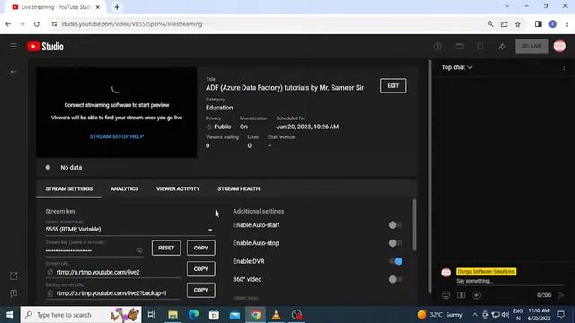
Task: Switch to Stream Settings tab
Action: pos(69,188)
